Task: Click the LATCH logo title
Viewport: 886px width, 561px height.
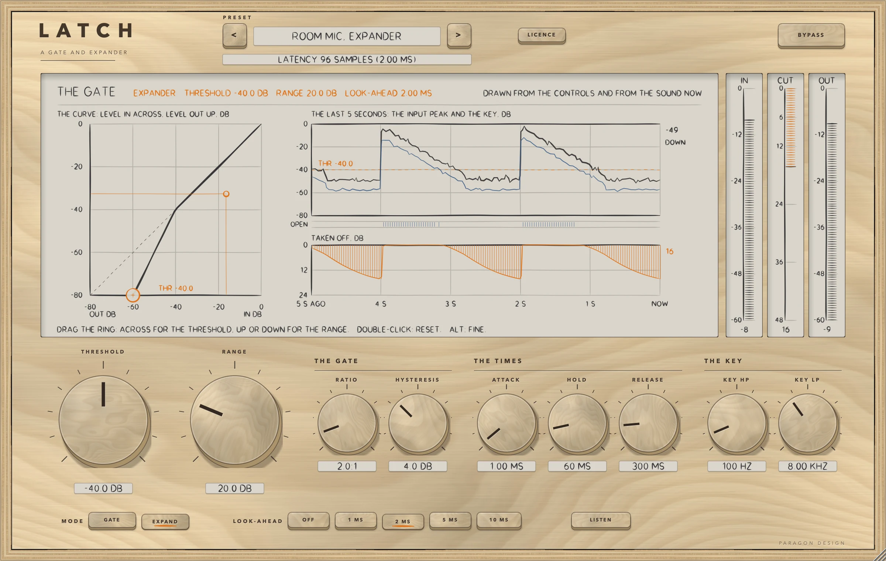Action: tap(86, 31)
